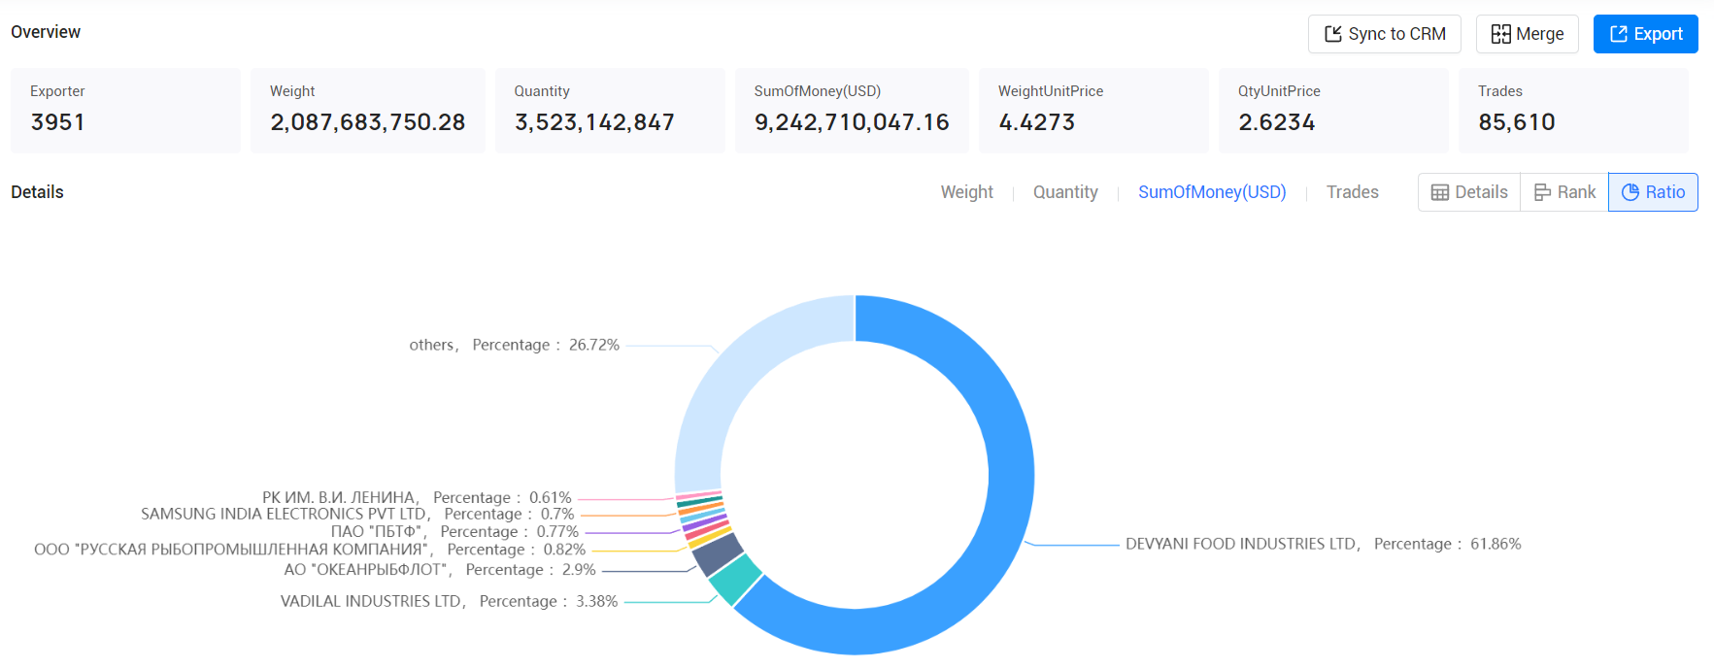This screenshot has height=669, width=1714.
Task: Click the teal VADILAL INDUSTRIES segment
Action: (x=735, y=580)
